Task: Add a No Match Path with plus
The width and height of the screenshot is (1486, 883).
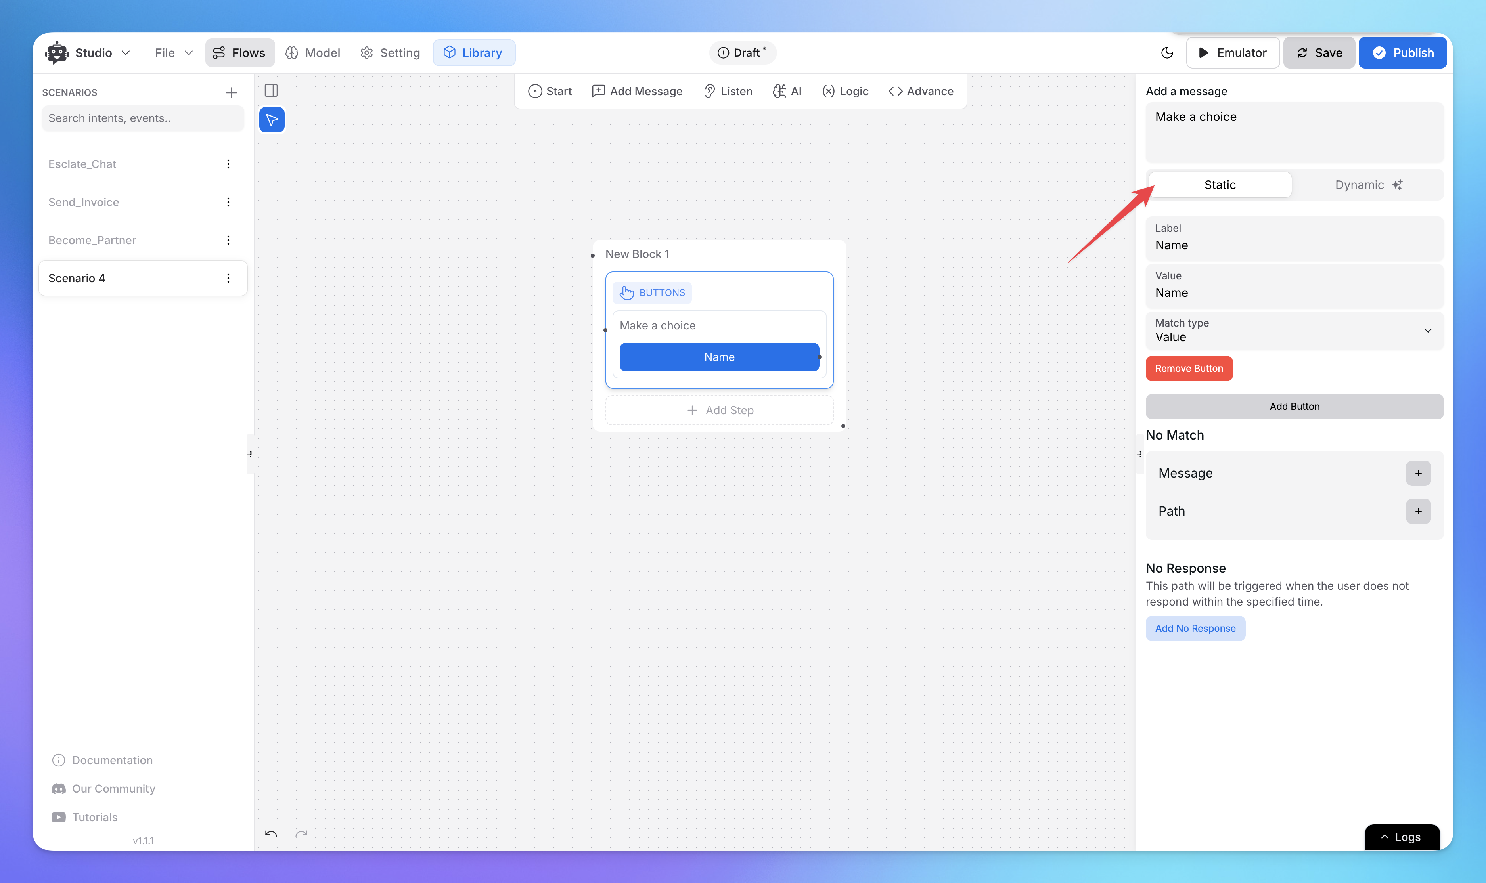Action: (x=1418, y=511)
